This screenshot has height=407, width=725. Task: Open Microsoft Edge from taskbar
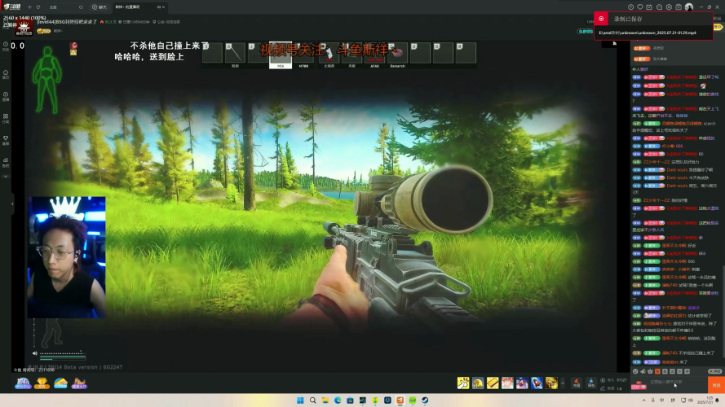pos(338,400)
